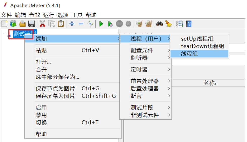The image size is (247, 142).
Task: Open the 选项 menu
Action: click(x=63, y=15)
